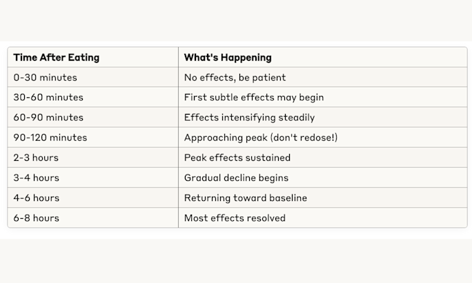
Task: Click the "30-60 minutes" row label
Action: (48, 97)
